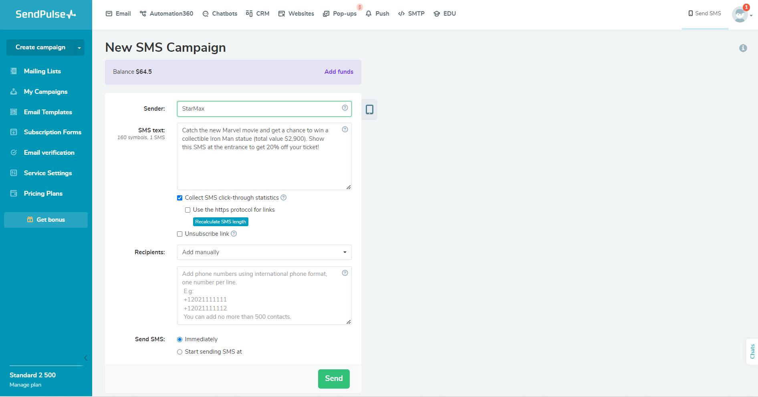Image resolution: width=758 pixels, height=397 pixels.
Task: Open the Recipients dropdown
Action: point(264,252)
